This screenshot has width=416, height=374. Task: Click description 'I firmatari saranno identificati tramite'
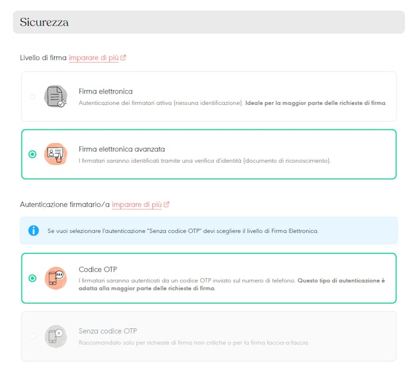click(x=205, y=161)
